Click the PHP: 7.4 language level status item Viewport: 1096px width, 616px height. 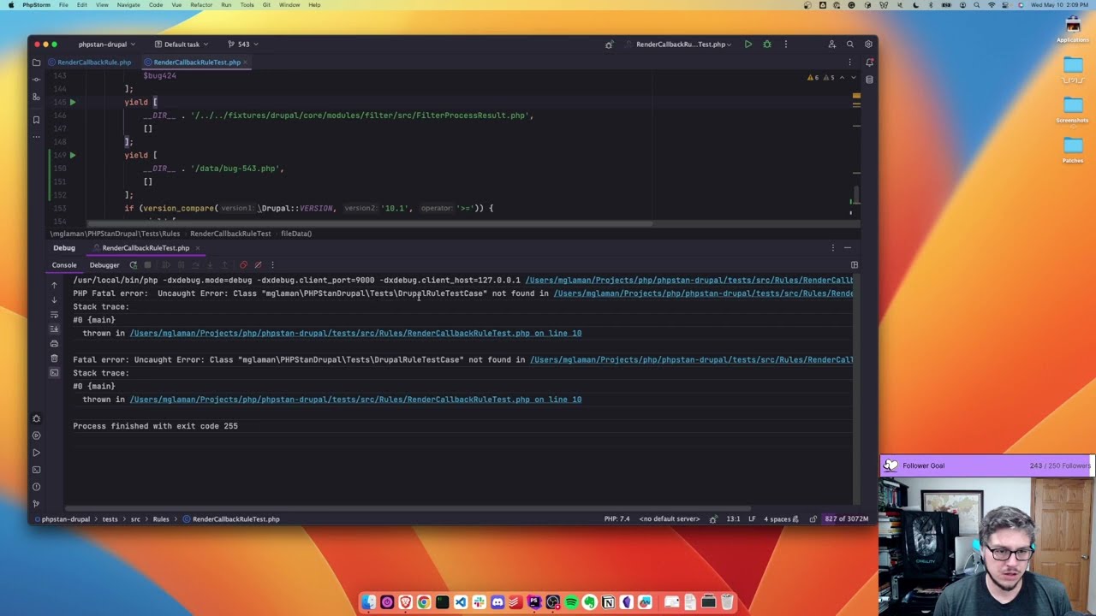616,519
